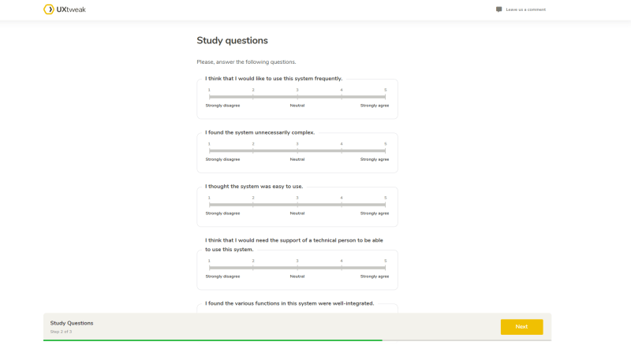Select 3 Neutral on 'easy to use' slider
Viewport: 631px width, 345px height.
point(297,205)
